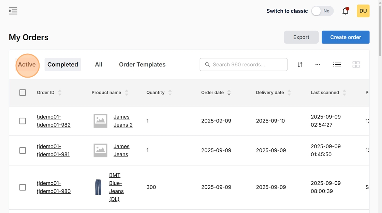Open order tjdemo01-tjdemo01-981 link
The image size is (382, 213).
click(x=53, y=150)
